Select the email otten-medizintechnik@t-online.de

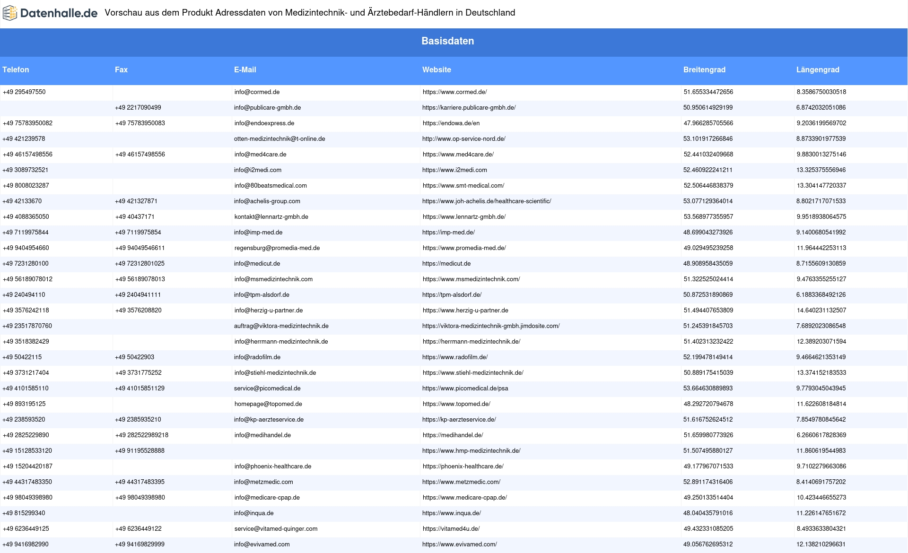[x=279, y=139]
